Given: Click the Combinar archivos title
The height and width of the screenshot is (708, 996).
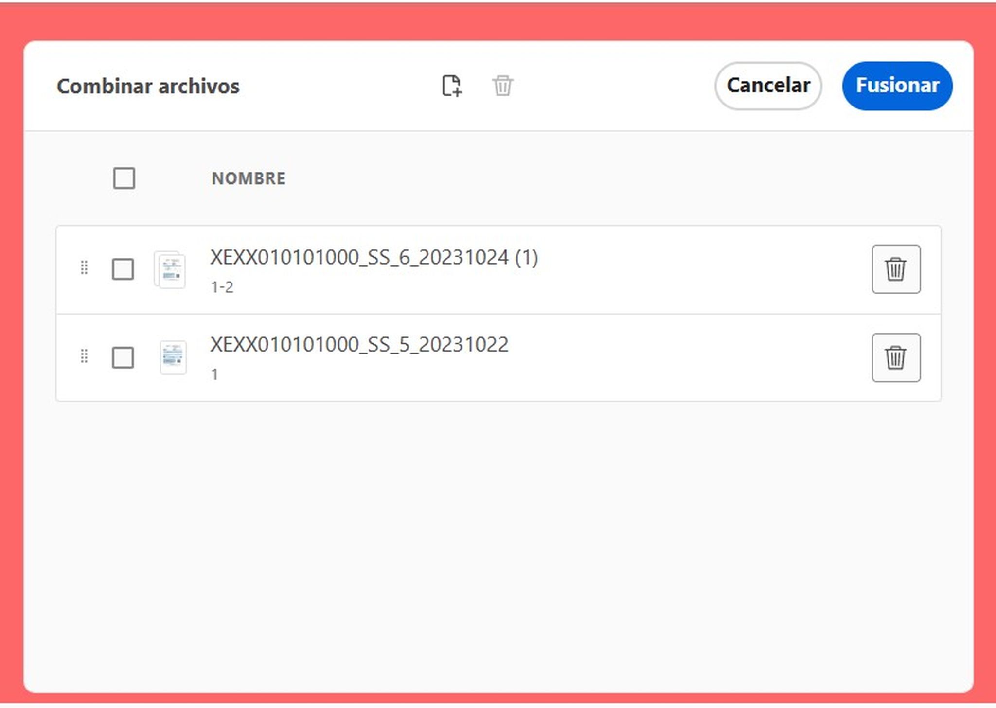Looking at the screenshot, I should pyautogui.click(x=147, y=87).
